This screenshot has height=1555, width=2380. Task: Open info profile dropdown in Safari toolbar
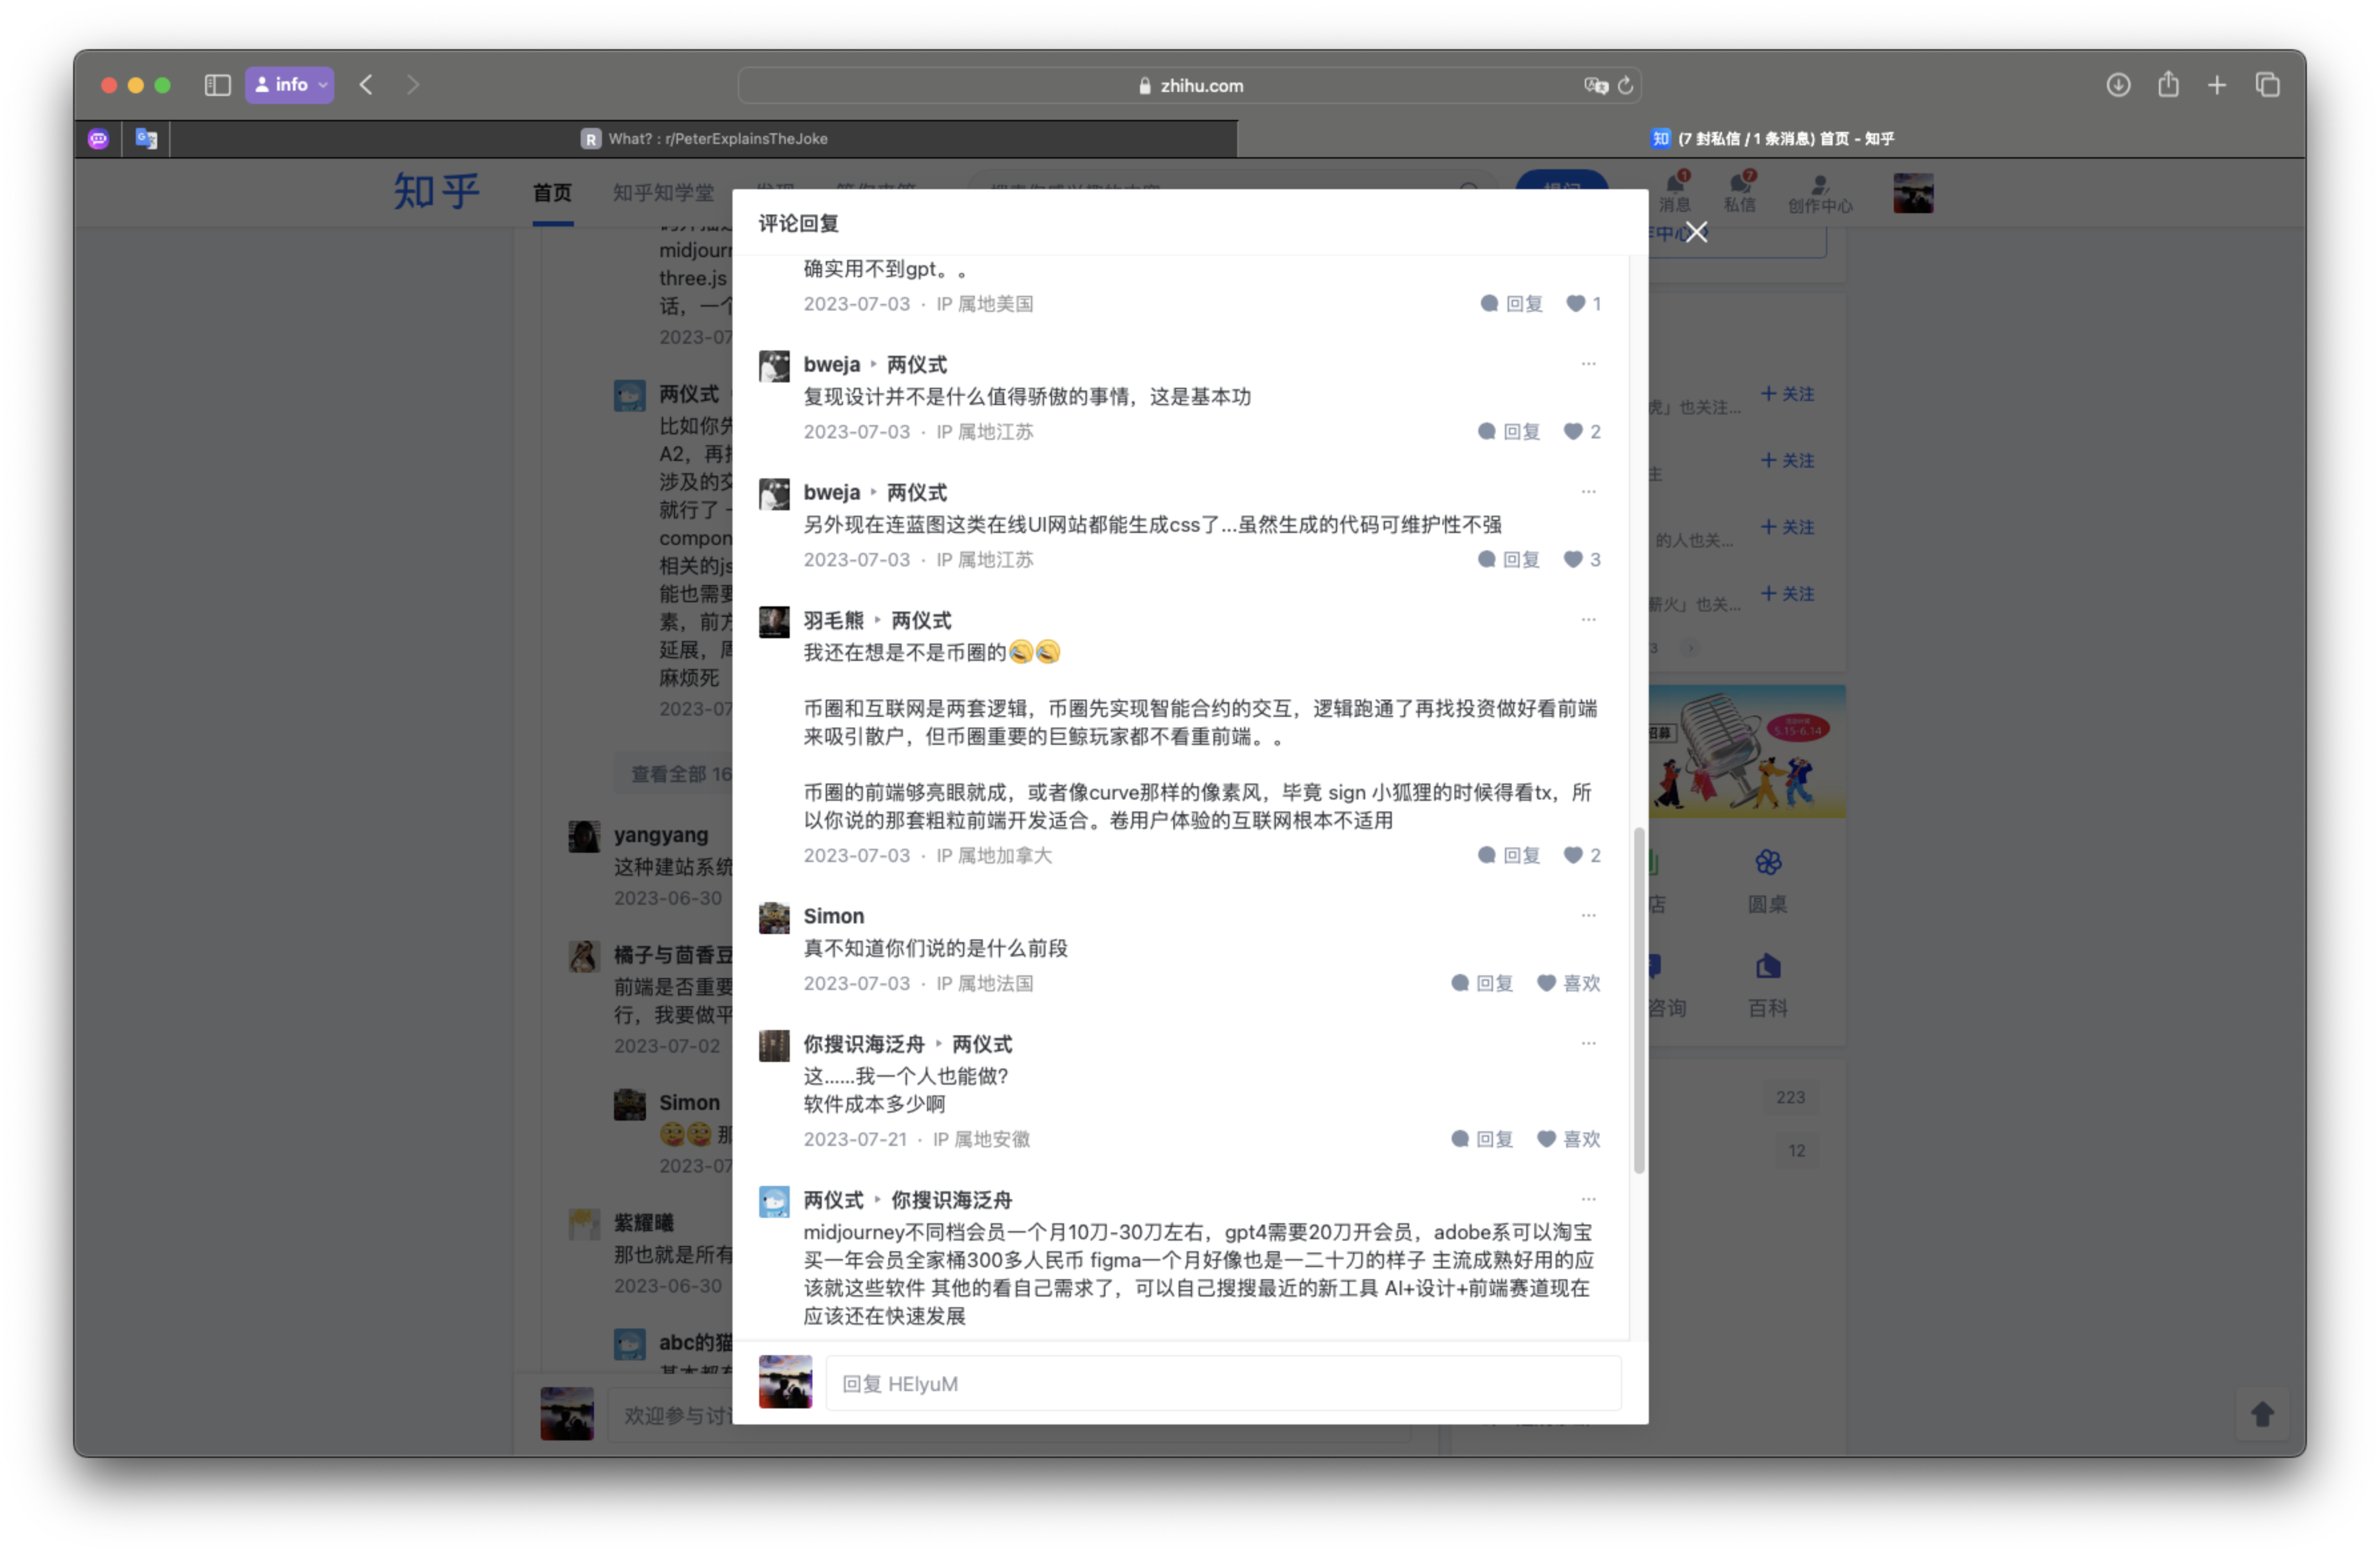(289, 85)
